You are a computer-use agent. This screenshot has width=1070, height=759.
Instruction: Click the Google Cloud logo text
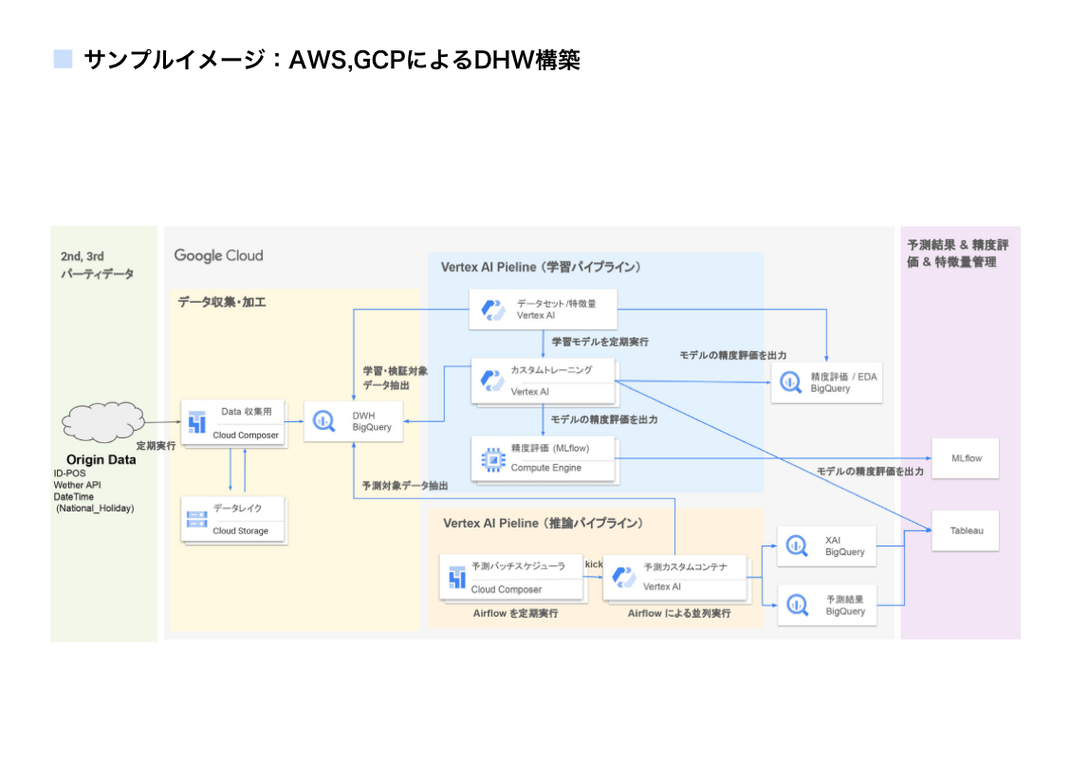click(218, 255)
